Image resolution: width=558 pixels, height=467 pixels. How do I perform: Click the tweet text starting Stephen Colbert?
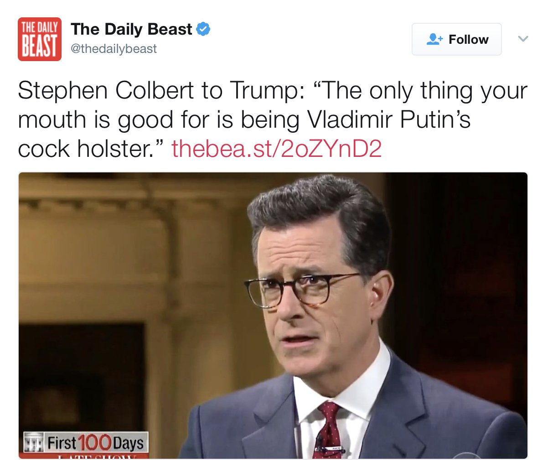[x=273, y=119]
